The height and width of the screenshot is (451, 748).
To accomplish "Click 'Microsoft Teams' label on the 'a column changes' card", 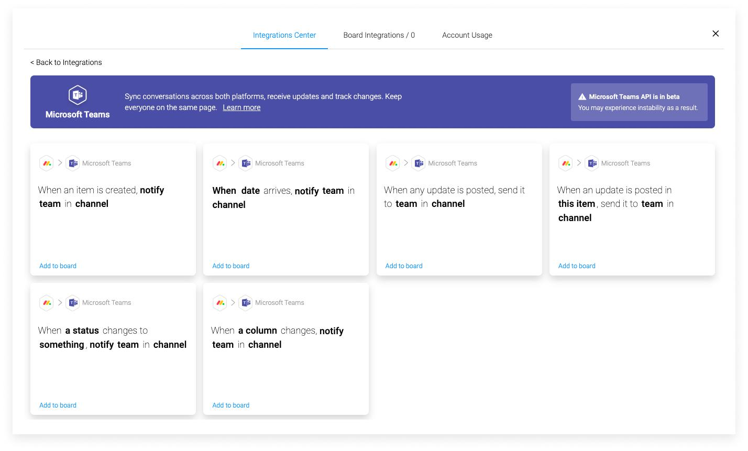I will pyautogui.click(x=280, y=303).
